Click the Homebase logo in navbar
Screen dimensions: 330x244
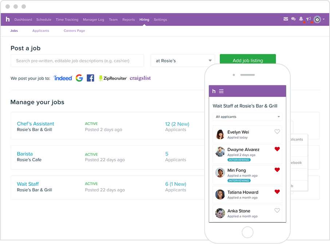point(8,20)
